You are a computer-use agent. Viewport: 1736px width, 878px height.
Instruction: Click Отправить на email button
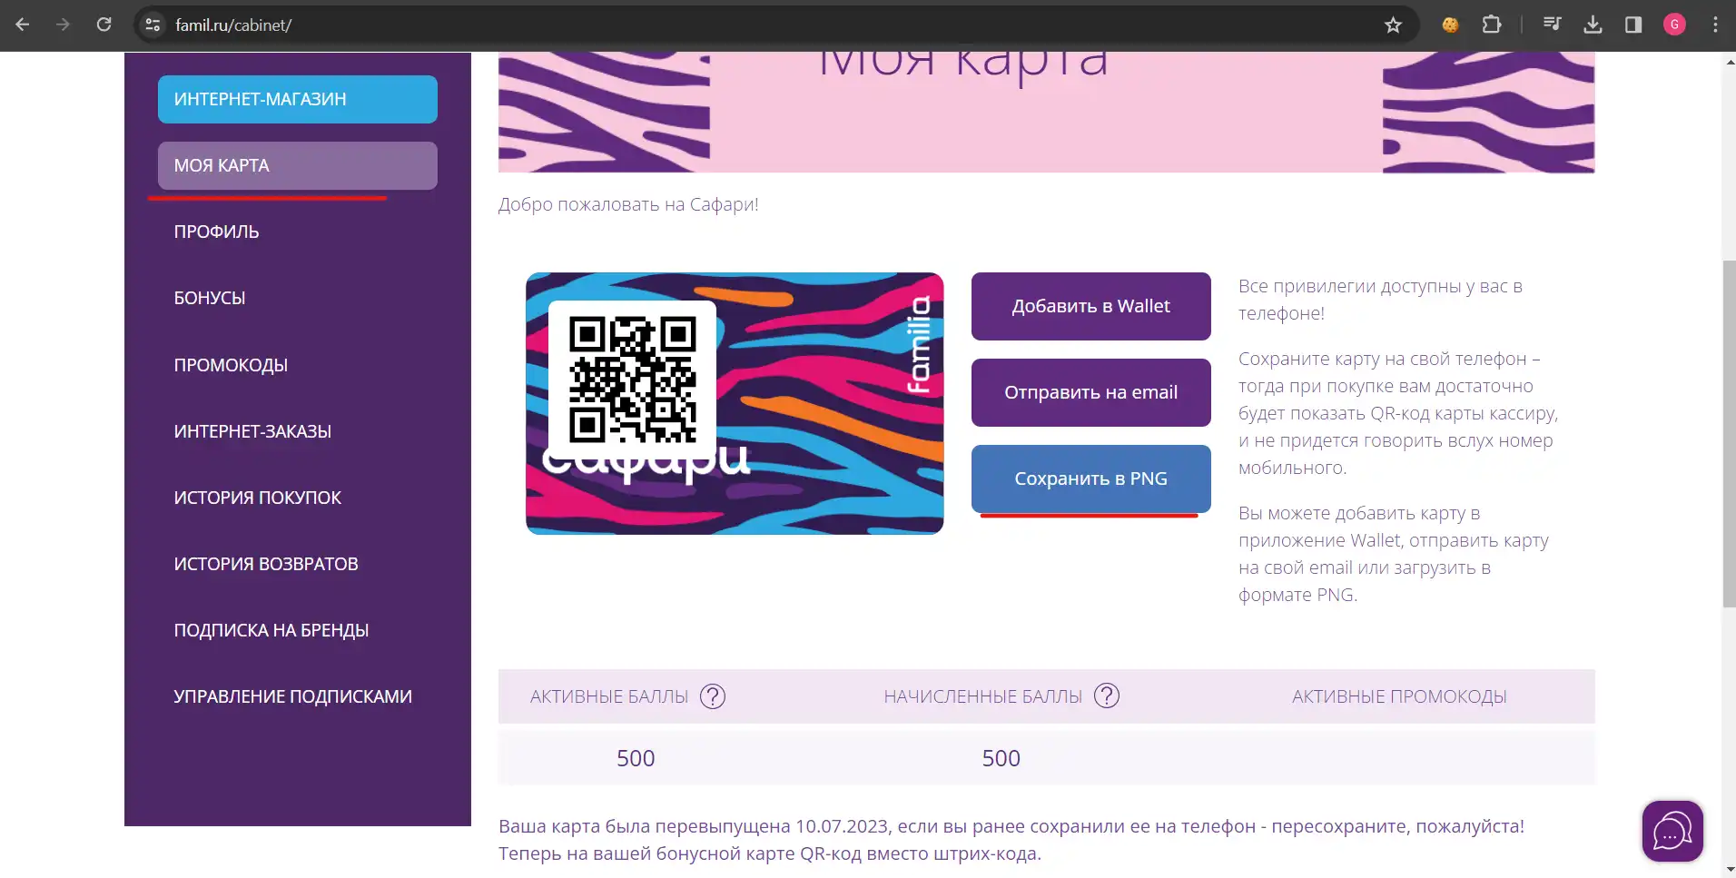tap(1090, 392)
